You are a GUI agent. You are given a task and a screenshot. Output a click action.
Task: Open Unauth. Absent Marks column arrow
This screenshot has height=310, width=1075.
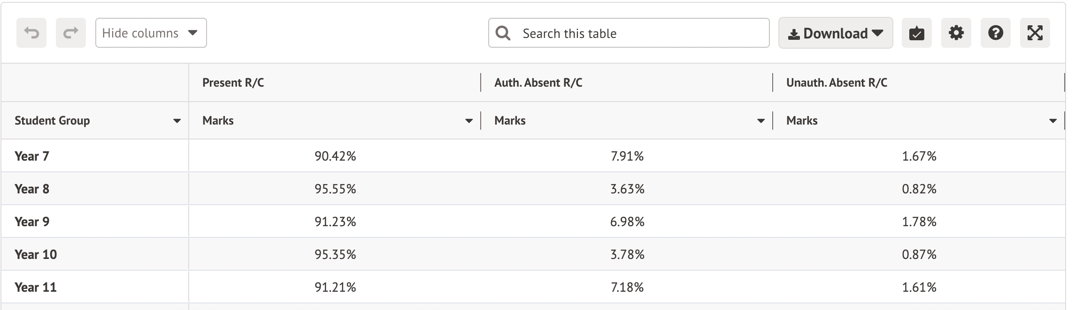1052,121
